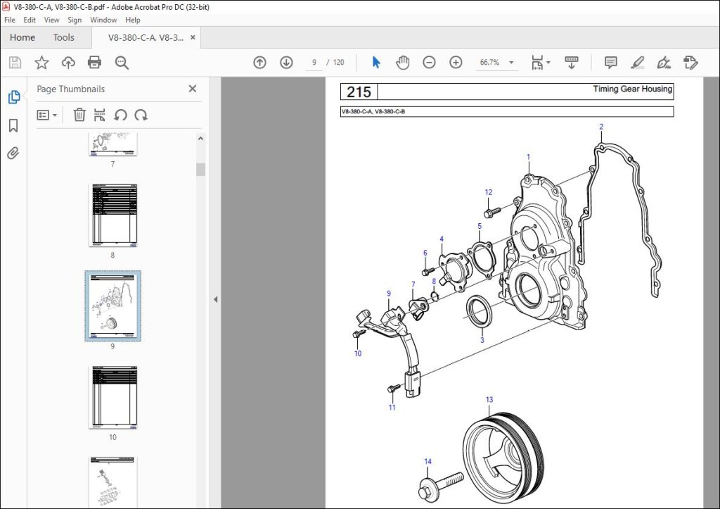Switch to the Home tab
Image resolution: width=720 pixels, height=509 pixels.
tap(22, 38)
